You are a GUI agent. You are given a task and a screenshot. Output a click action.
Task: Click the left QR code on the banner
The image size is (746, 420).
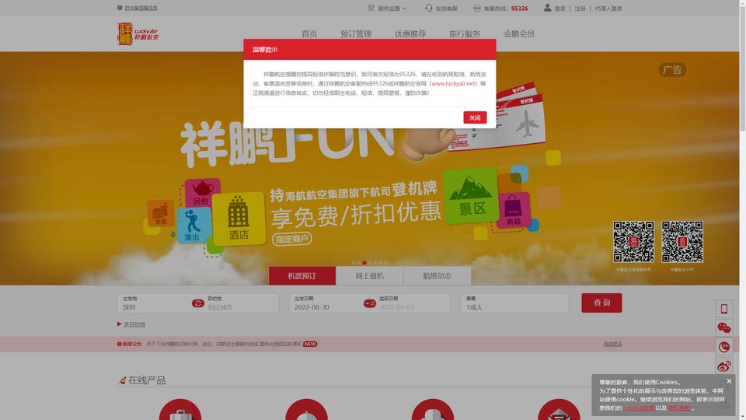(x=633, y=242)
